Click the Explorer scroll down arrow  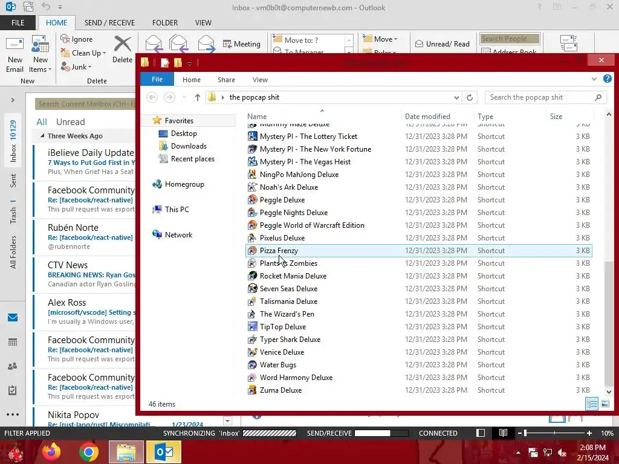pyautogui.click(x=608, y=391)
